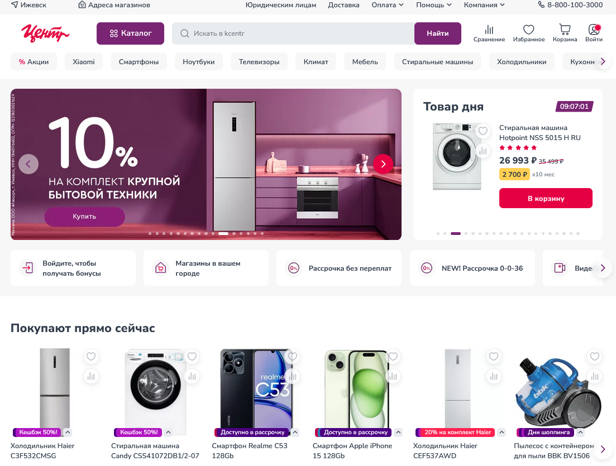Toggle favorite heart on BBK vacuum cleaner

coord(594,357)
